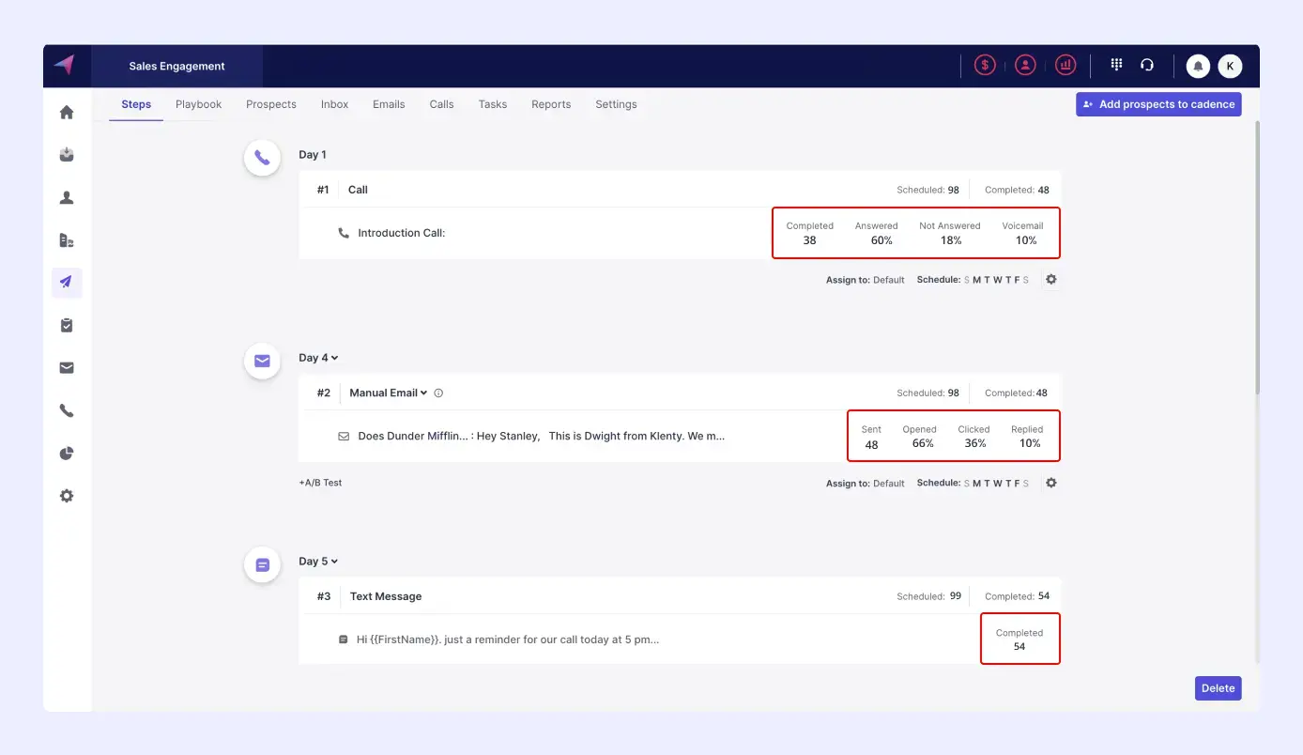The image size is (1303, 755).
Task: Open the Home icon in sidebar
Action: [x=67, y=113]
